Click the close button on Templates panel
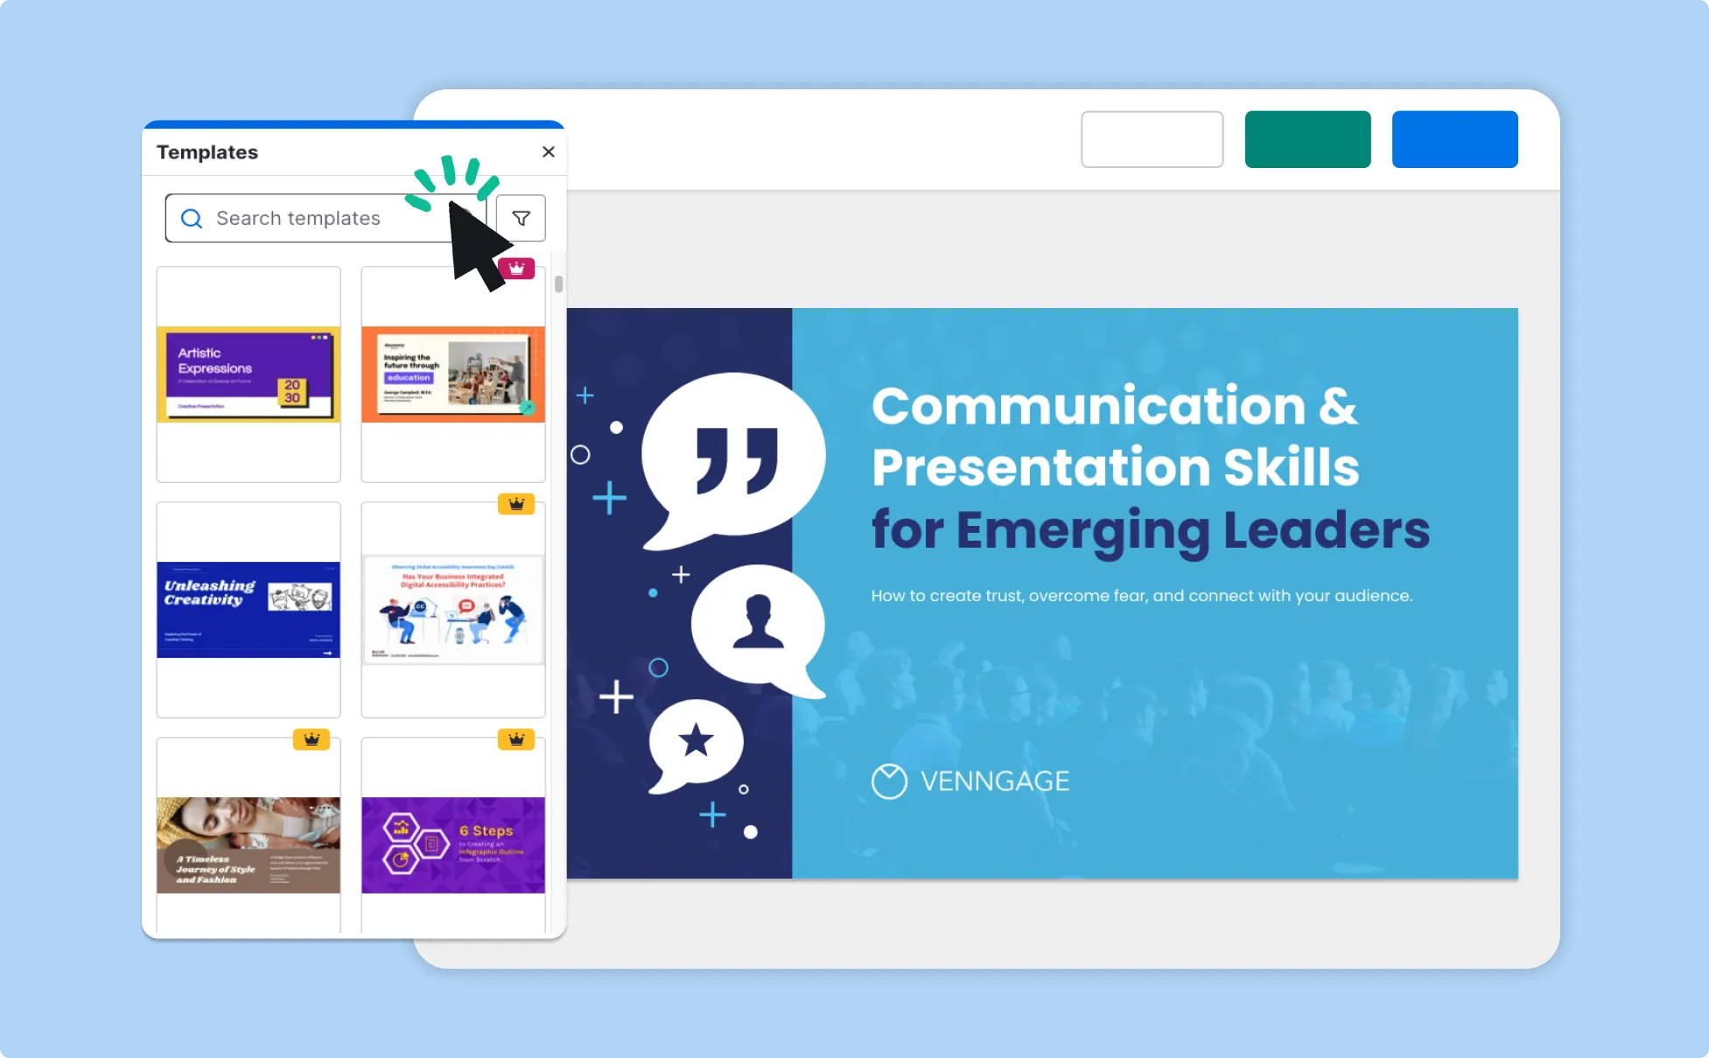This screenshot has width=1709, height=1058. [x=548, y=151]
